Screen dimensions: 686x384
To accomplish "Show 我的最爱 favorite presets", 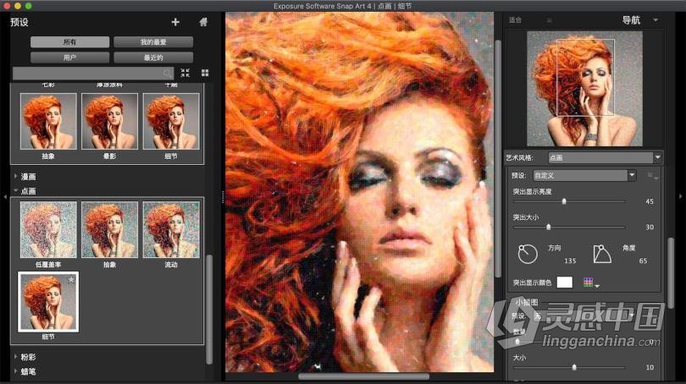I will tap(153, 42).
